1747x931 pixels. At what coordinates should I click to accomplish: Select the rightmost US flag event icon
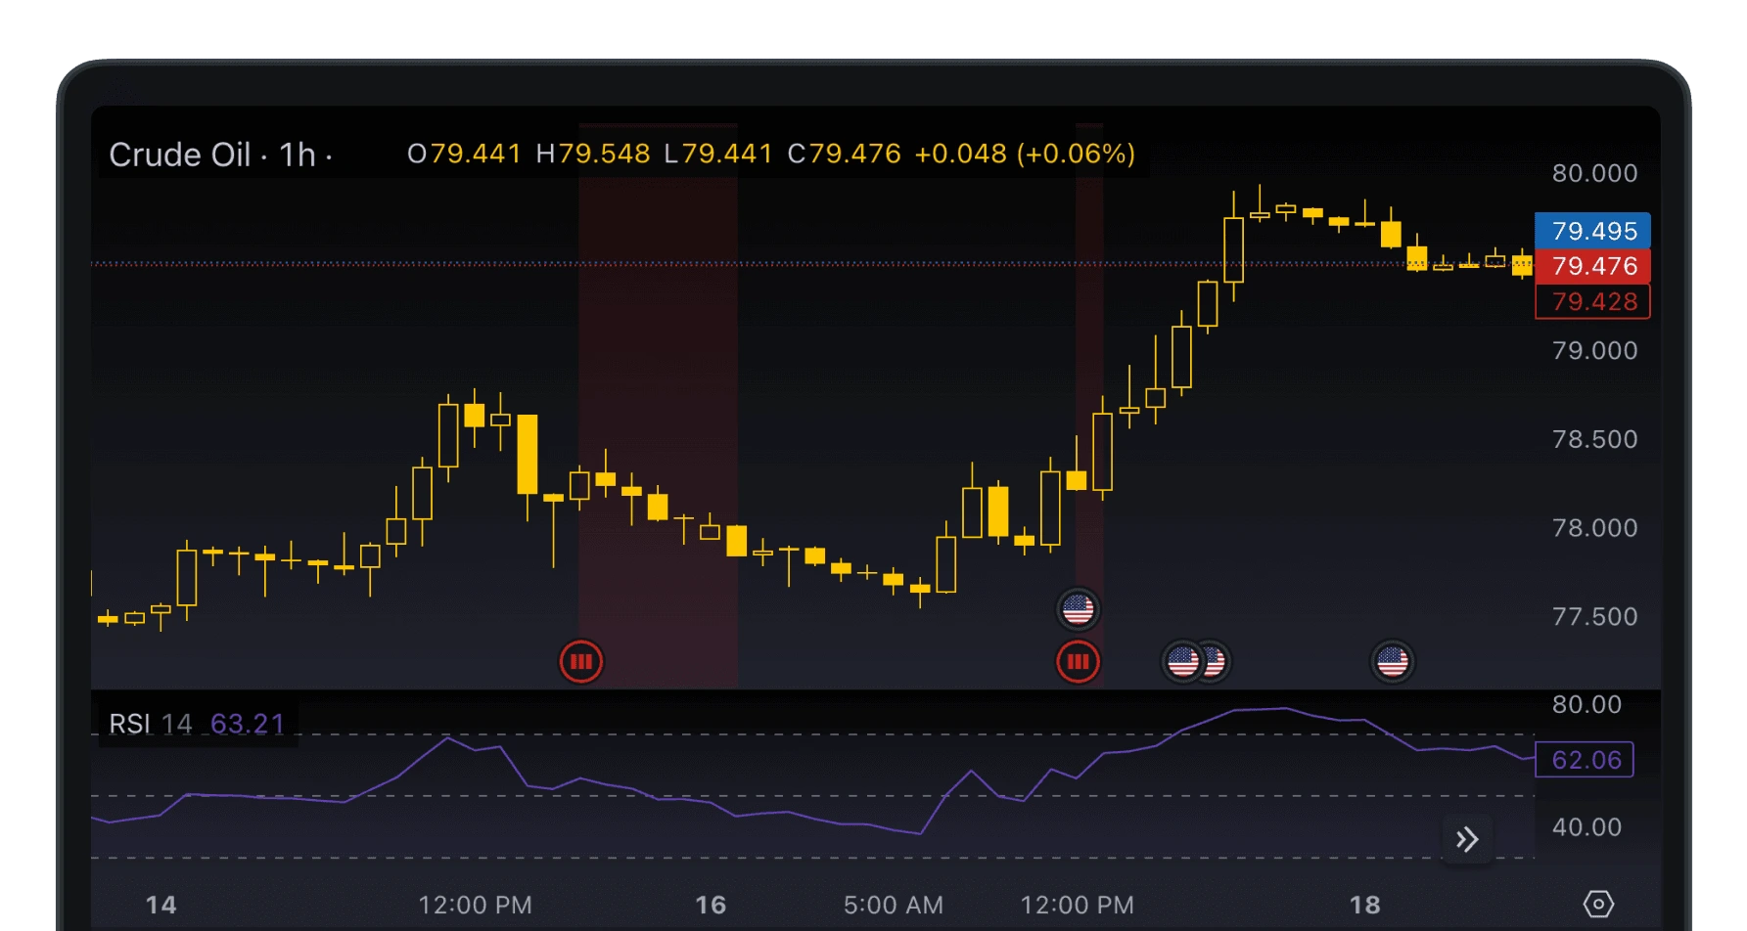(x=1392, y=662)
